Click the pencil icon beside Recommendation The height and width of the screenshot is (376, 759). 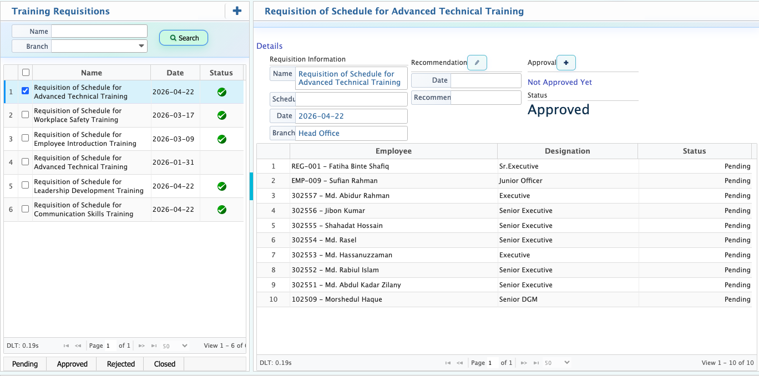pyautogui.click(x=477, y=63)
